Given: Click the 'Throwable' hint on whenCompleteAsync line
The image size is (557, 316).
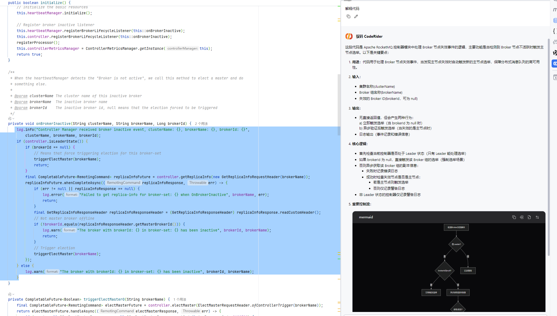Looking at the screenshot, I should pyautogui.click(x=198, y=183).
